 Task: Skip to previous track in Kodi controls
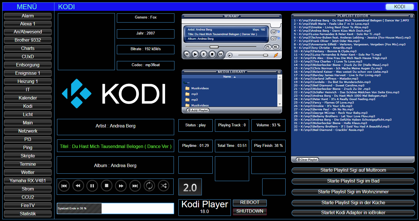[x=64, y=186]
